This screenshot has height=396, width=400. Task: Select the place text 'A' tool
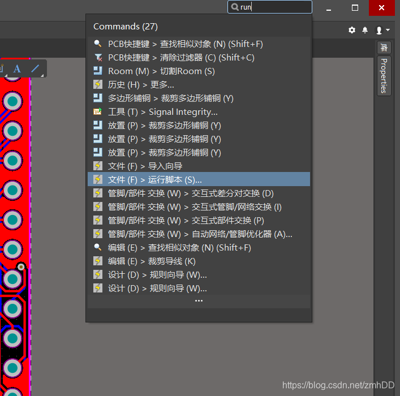click(17, 68)
